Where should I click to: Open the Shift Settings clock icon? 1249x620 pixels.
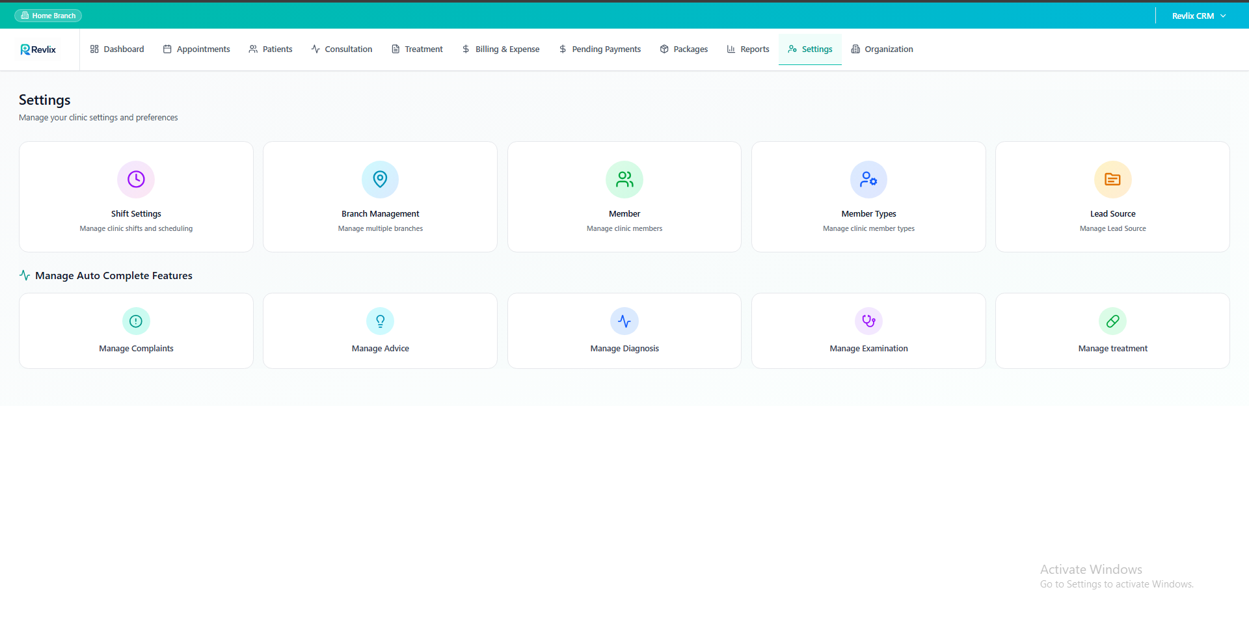click(x=136, y=179)
